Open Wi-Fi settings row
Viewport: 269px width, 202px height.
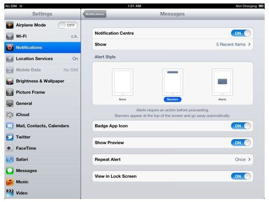43,36
